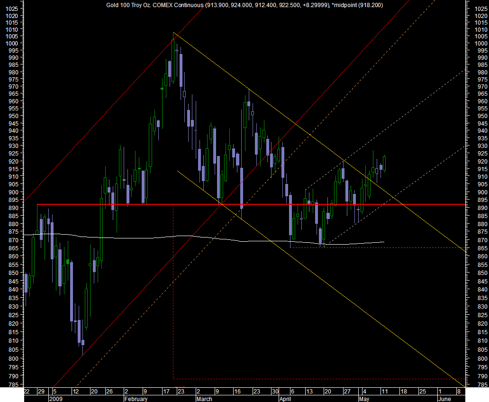Select the 30 date tick before April
489x402 pixels.
(275, 392)
